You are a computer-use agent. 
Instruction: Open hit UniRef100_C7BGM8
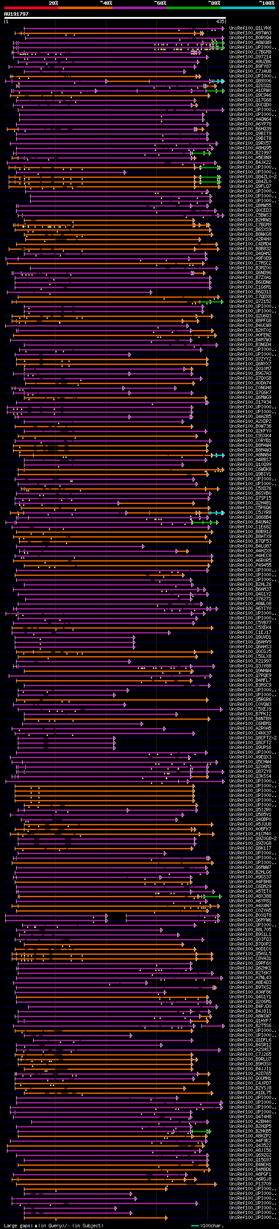point(250,52)
